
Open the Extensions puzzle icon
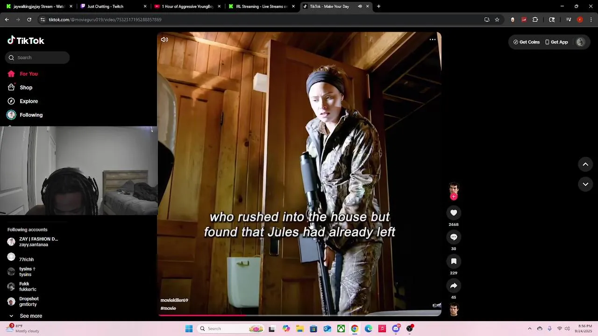point(535,20)
